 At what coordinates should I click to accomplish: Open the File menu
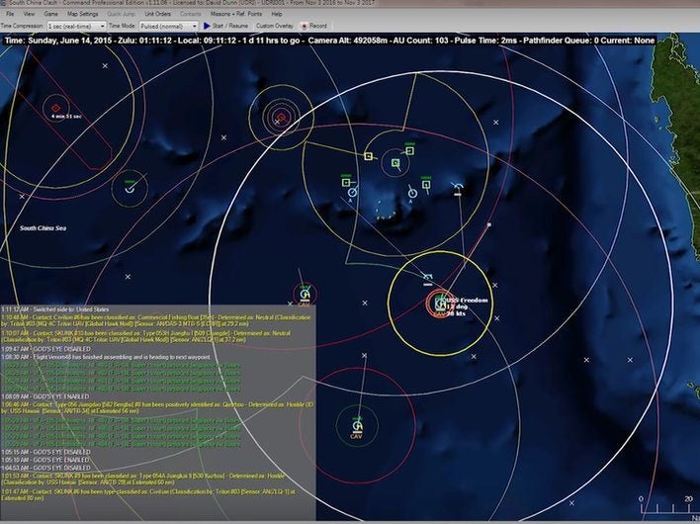10,15
